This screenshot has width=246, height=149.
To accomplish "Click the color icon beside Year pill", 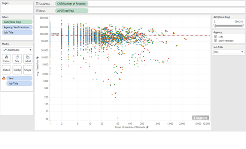I will [x=4, y=78].
